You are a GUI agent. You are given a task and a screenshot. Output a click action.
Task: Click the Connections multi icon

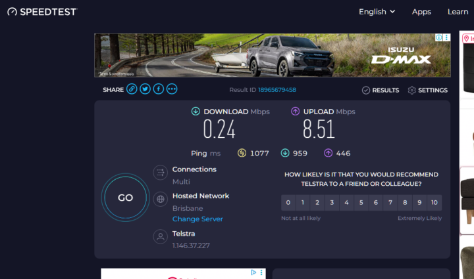point(160,173)
